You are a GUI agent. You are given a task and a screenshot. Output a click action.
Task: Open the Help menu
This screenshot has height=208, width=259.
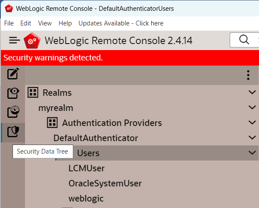coord(65,23)
